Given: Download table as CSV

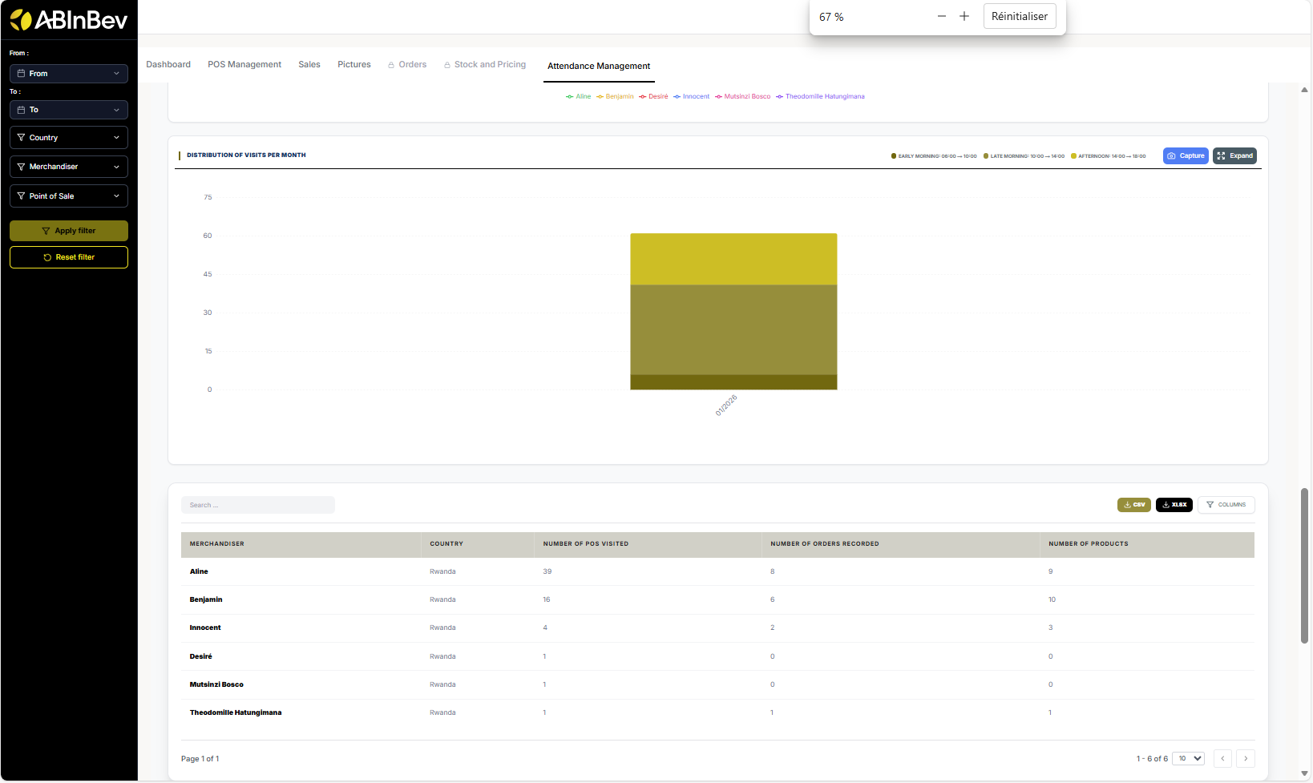Looking at the screenshot, I should (1133, 505).
